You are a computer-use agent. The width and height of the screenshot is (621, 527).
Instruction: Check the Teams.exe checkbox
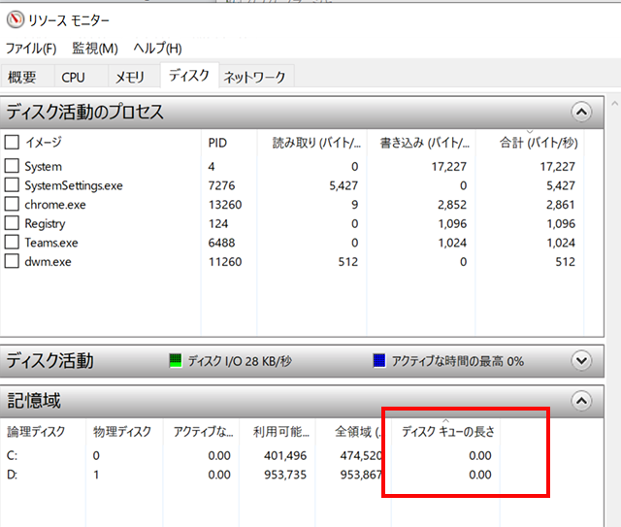point(12,242)
